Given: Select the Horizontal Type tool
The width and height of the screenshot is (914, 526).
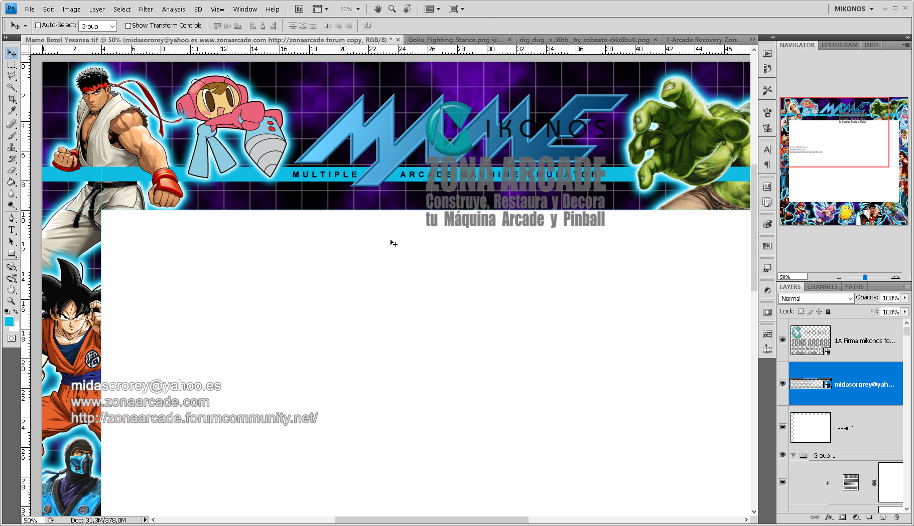Looking at the screenshot, I should pyautogui.click(x=12, y=230).
